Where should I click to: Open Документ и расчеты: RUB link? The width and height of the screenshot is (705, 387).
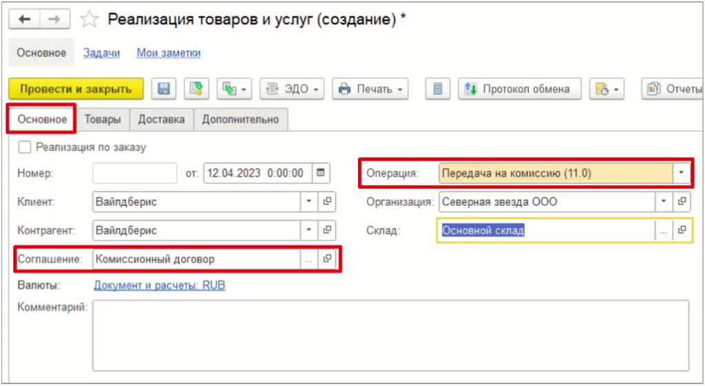click(160, 285)
